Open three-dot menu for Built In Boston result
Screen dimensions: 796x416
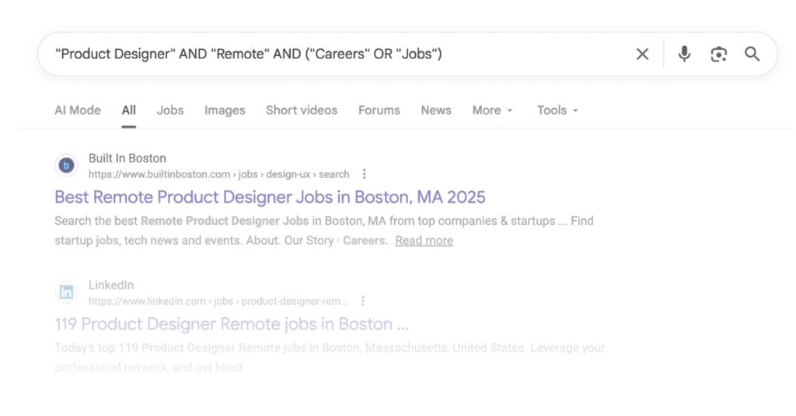point(364,174)
